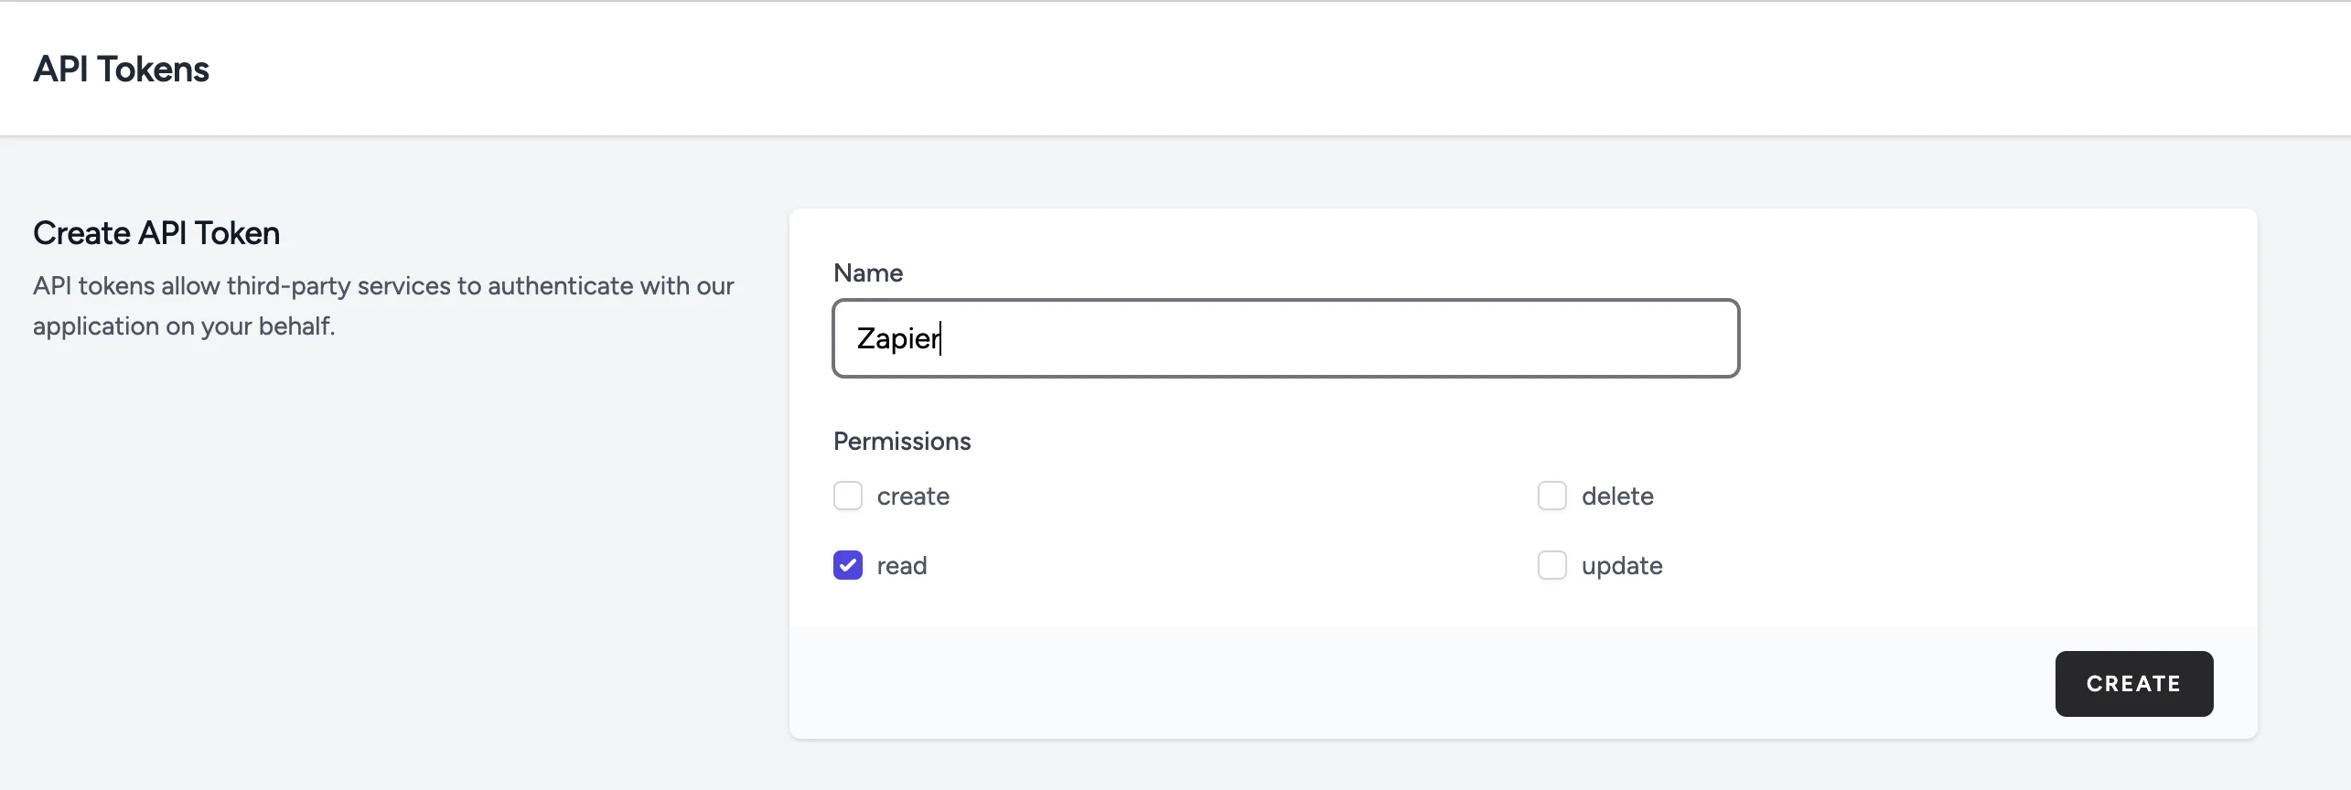The image size is (2351, 790).
Task: Click the white checkmark icon beside read
Action: coord(847,565)
